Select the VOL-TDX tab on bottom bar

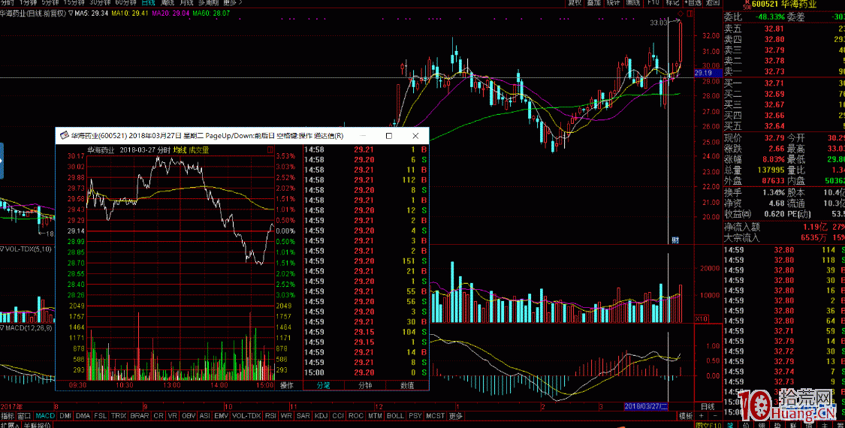pos(246,415)
